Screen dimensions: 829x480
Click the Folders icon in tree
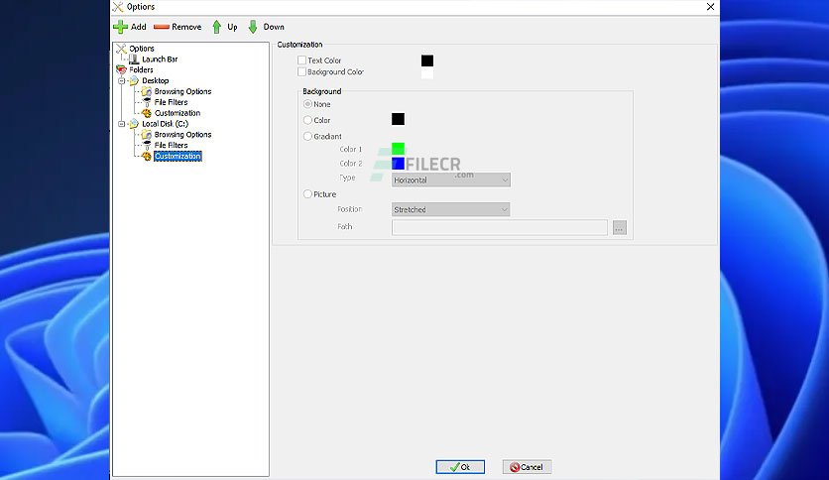coord(121,69)
